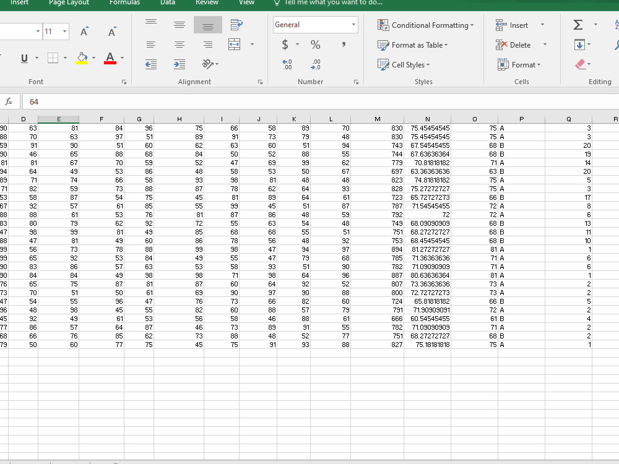Select column M header
The height and width of the screenshot is (464, 619).
click(x=378, y=119)
